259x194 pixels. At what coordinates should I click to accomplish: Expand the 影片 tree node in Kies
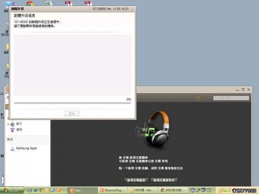coord(8,124)
